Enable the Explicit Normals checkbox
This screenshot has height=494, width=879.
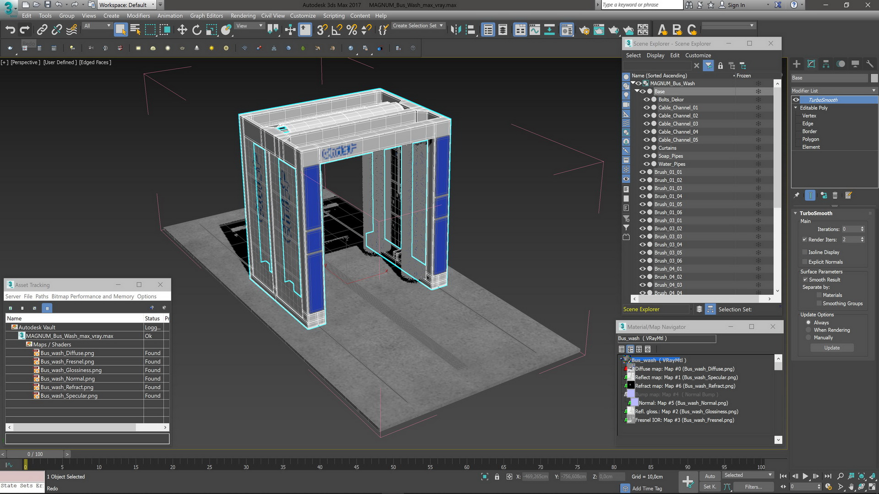(804, 262)
